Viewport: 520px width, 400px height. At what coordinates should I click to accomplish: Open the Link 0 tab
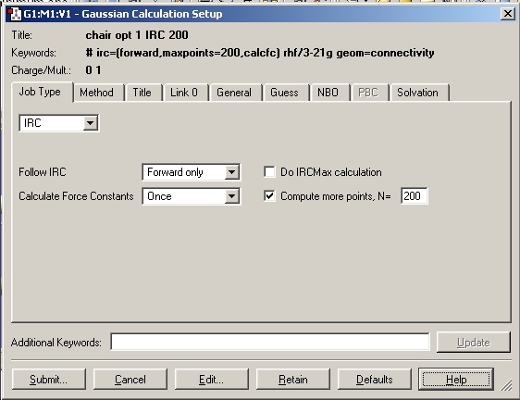pyautogui.click(x=184, y=93)
